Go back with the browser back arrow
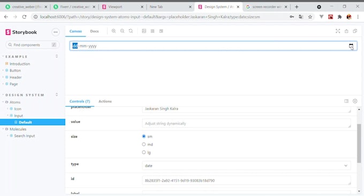 click(6, 17)
